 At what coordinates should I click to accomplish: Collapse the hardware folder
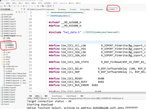click(2, 43)
